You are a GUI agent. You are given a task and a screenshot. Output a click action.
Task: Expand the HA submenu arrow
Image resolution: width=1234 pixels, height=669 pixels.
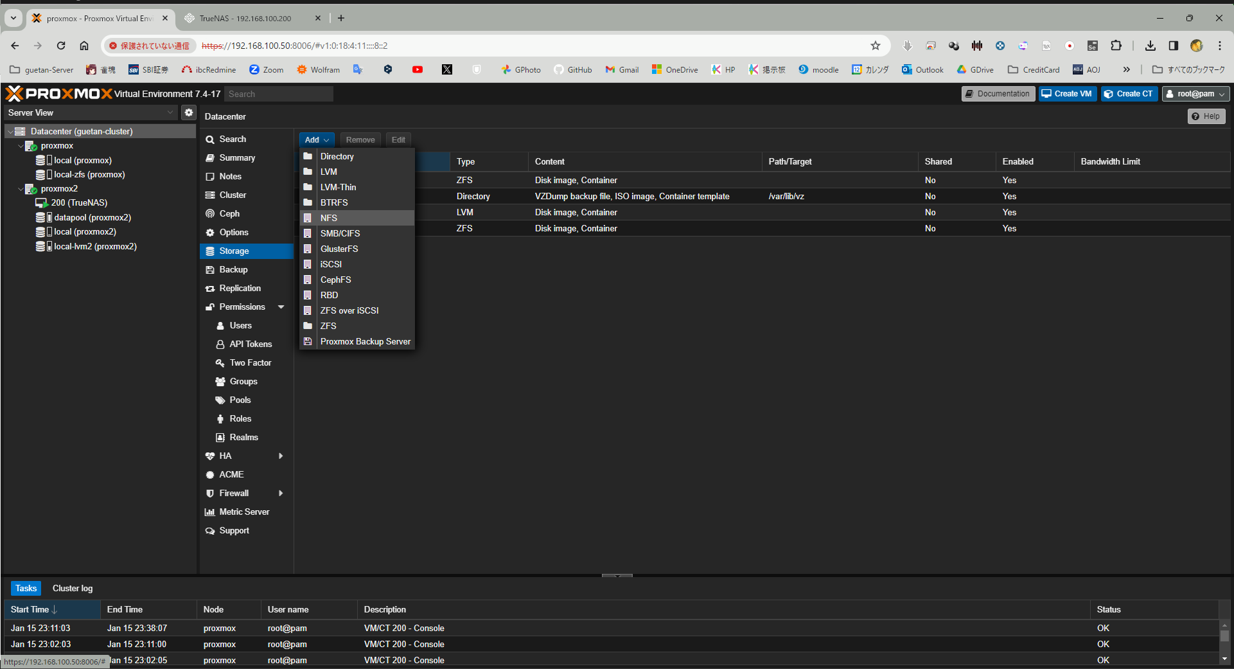pos(281,456)
